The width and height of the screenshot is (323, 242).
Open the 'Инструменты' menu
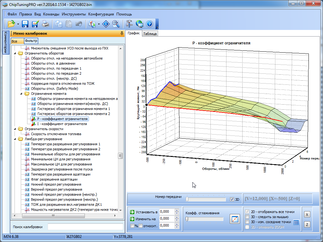pyautogui.click(x=74, y=14)
